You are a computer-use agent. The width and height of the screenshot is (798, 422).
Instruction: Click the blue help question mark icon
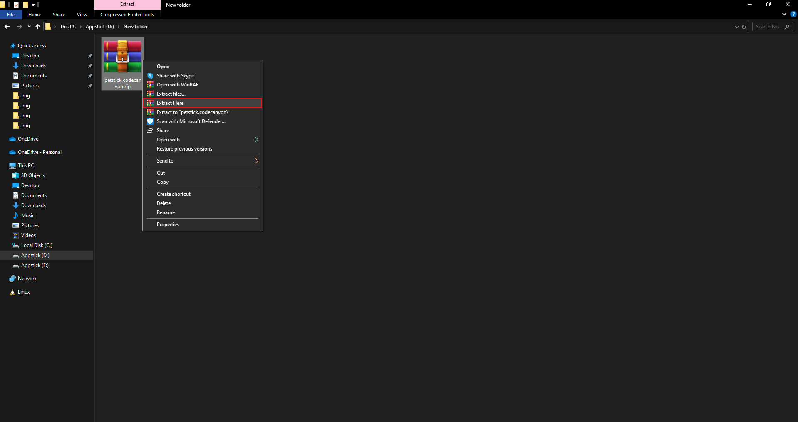point(793,14)
